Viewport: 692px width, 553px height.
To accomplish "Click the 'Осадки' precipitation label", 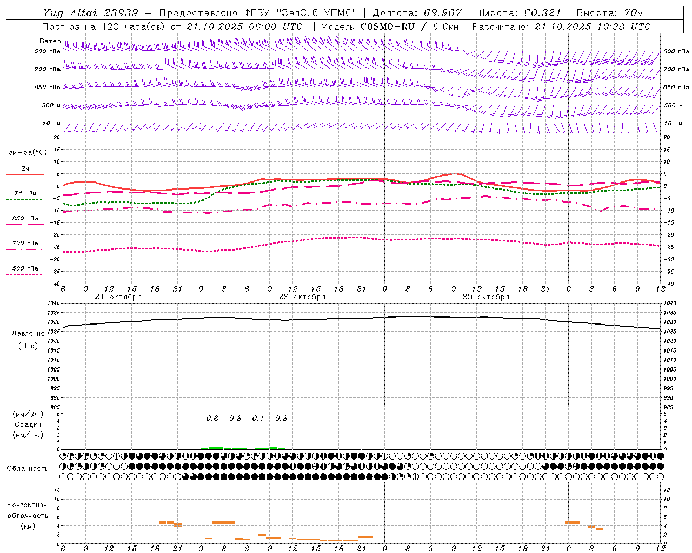I will (x=28, y=424).
